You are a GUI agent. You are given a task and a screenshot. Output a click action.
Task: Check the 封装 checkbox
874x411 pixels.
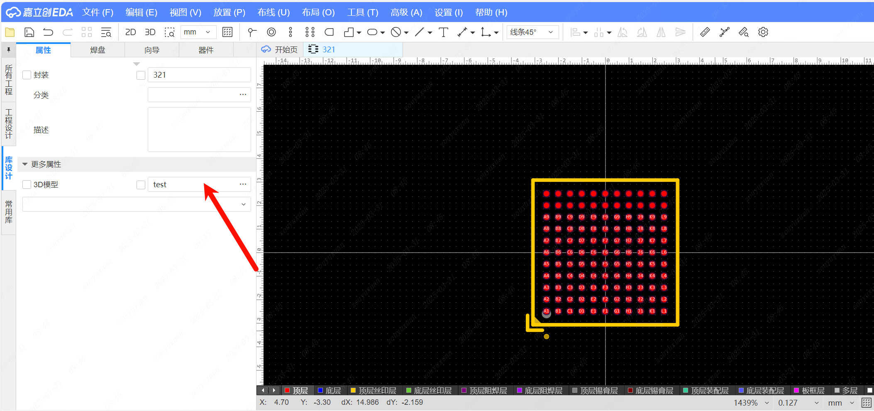click(x=27, y=75)
